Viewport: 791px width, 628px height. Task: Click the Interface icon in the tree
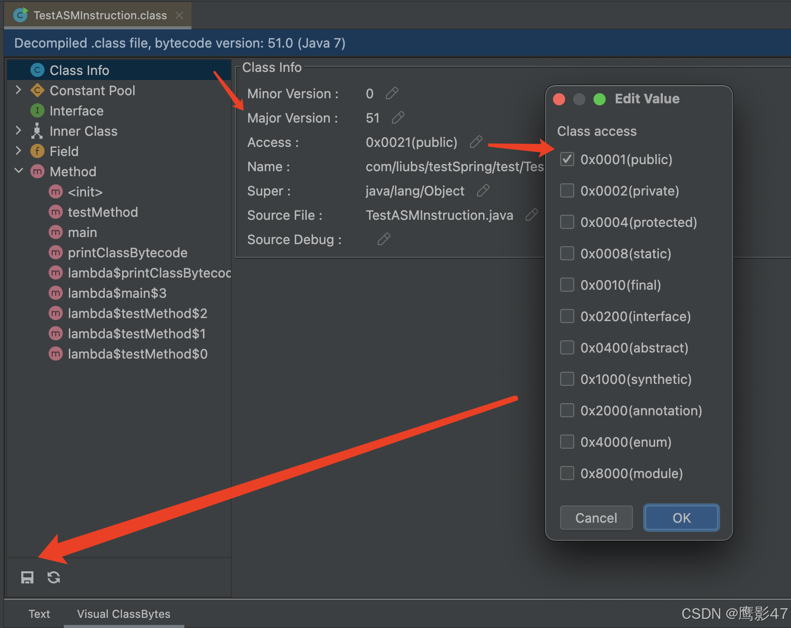37,110
